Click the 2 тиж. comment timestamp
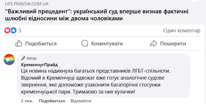This screenshot has width=206, height=104. click(x=27, y=101)
